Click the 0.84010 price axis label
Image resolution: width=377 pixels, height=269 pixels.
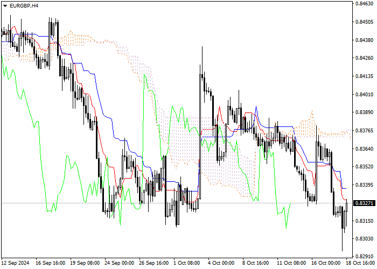coord(364,94)
